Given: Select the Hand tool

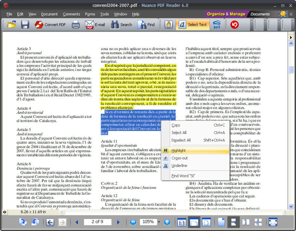Looking at the screenshot, I should (x=169, y=25).
